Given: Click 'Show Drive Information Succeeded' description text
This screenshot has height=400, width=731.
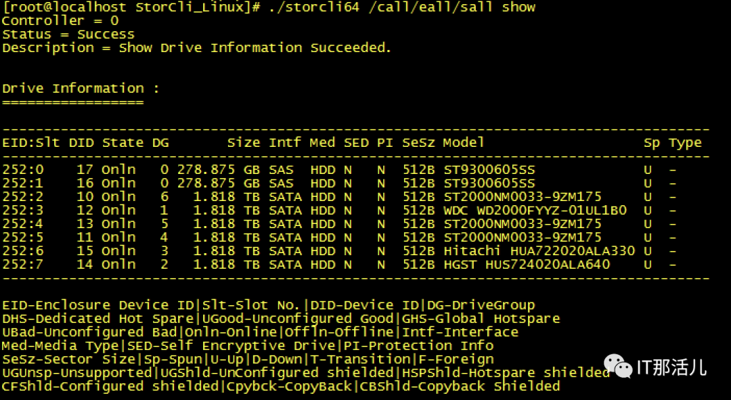Looking at the screenshot, I should pos(255,48).
